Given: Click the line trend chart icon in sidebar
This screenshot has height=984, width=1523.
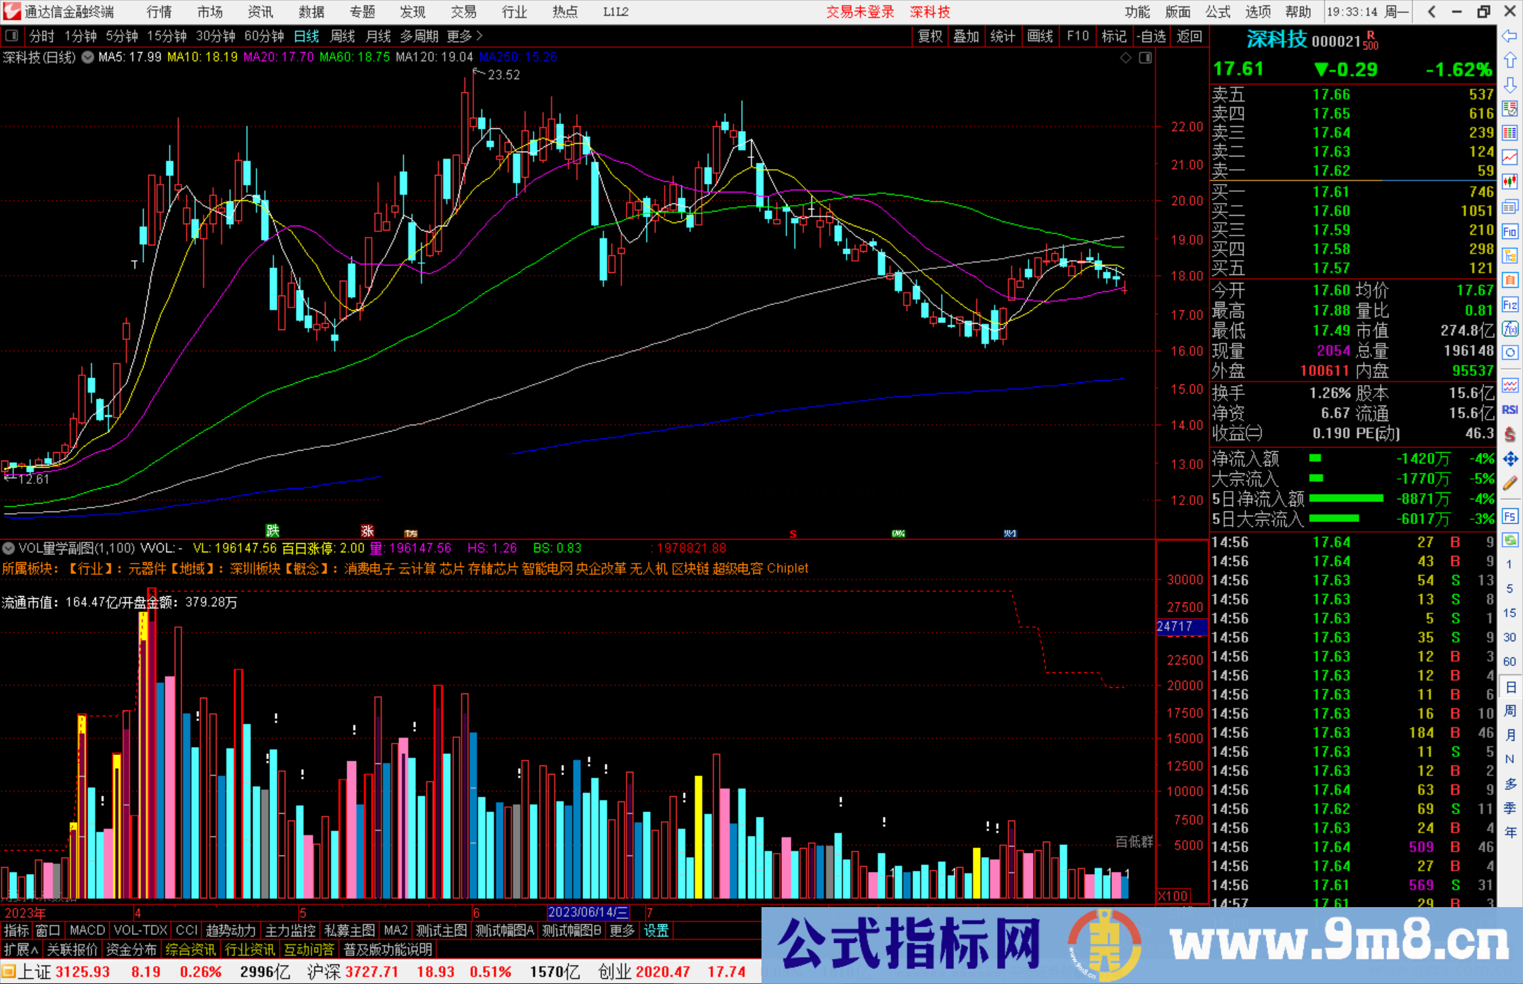Looking at the screenshot, I should coord(1510,157).
